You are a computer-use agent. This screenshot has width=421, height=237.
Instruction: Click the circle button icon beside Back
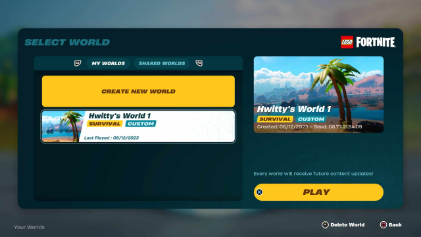383,224
